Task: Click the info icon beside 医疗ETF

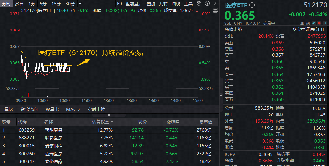Action: 252,5
